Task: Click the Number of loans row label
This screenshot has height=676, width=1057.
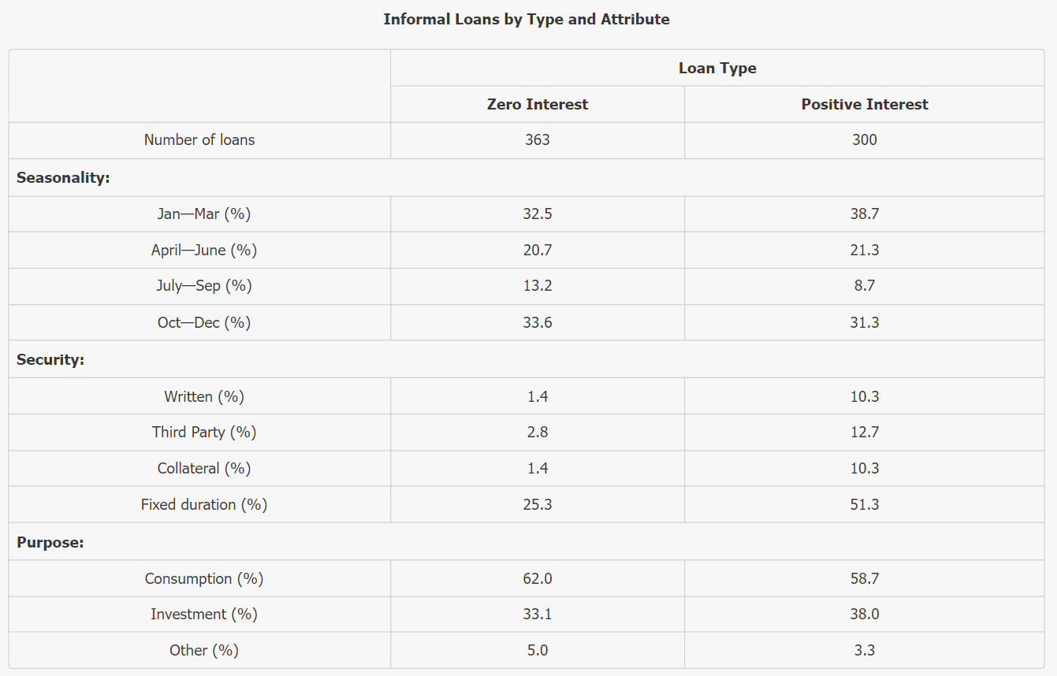Action: tap(199, 140)
